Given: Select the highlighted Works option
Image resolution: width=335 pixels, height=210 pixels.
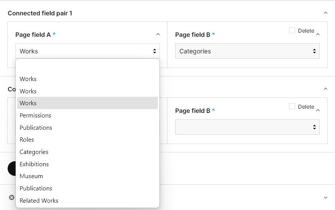Looking at the screenshot, I should [87, 103].
